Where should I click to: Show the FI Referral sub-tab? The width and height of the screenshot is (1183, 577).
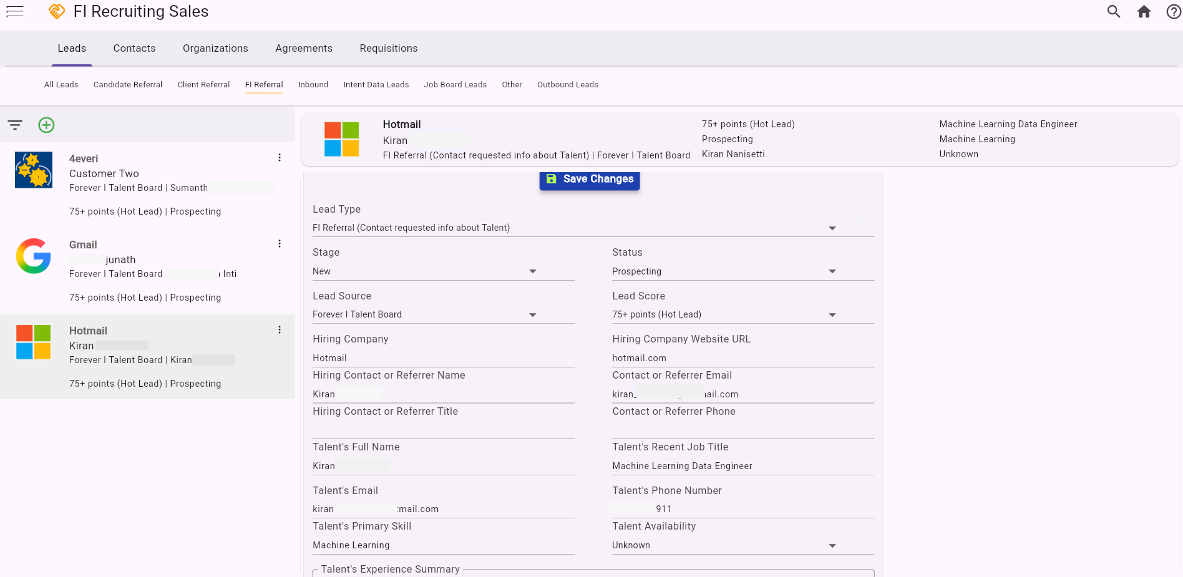pyautogui.click(x=264, y=85)
